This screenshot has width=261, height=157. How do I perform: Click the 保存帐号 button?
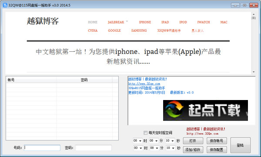point(217,141)
